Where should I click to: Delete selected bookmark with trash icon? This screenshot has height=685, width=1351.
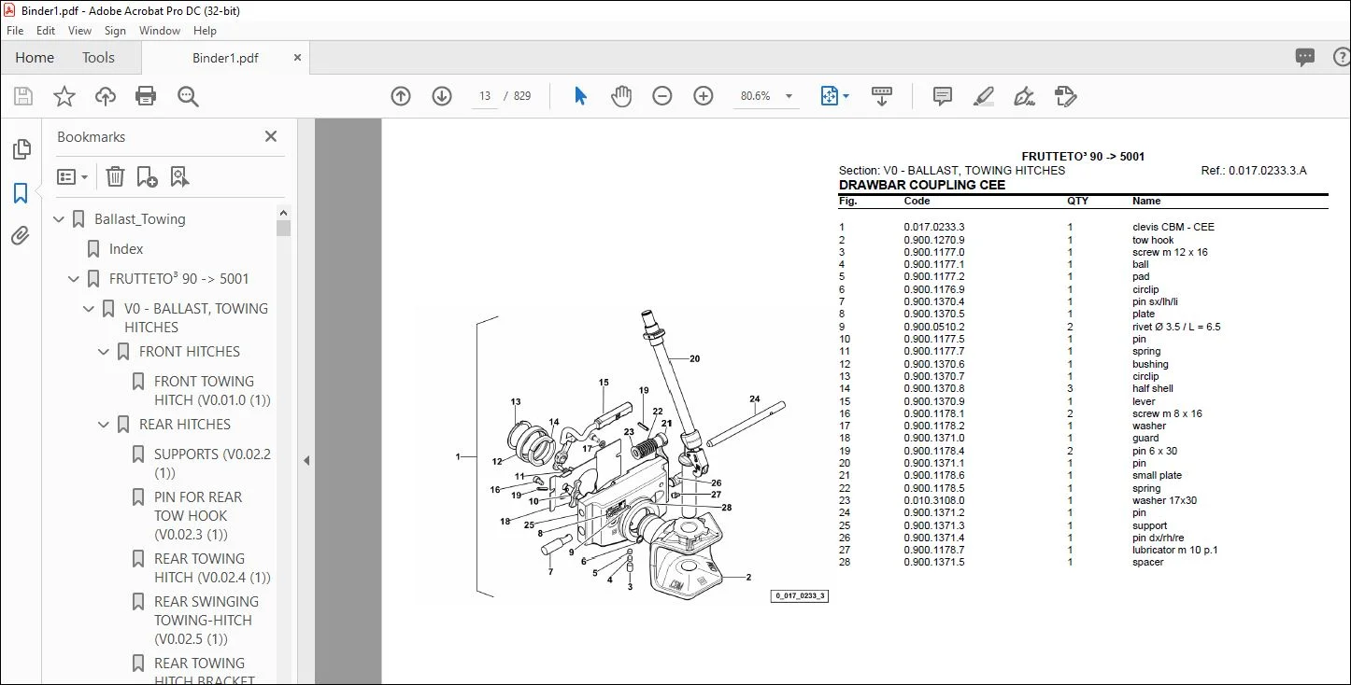(114, 176)
